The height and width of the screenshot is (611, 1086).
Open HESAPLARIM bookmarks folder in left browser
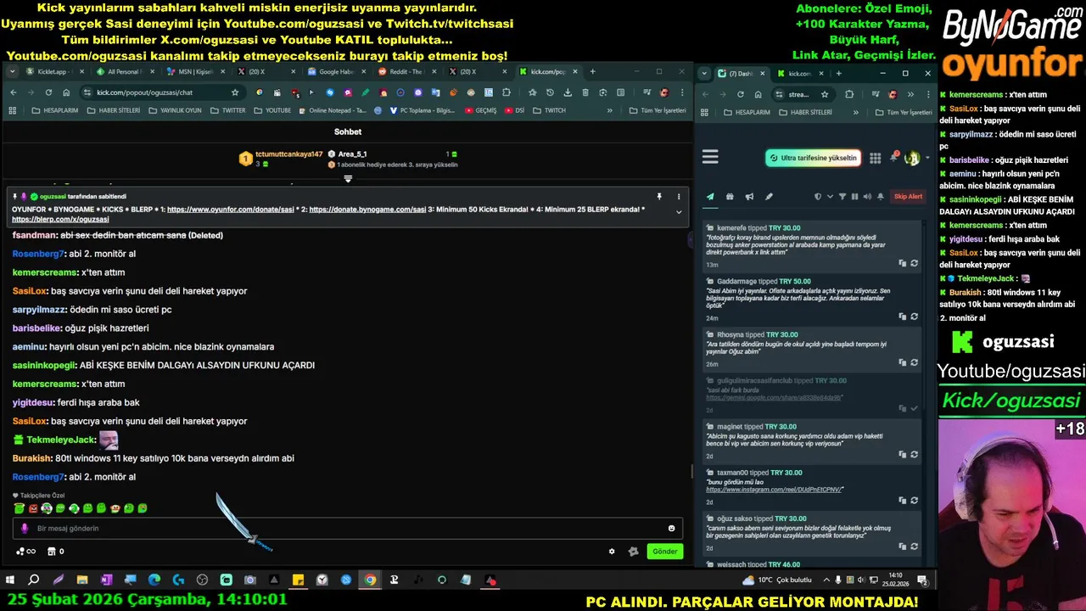point(54,110)
